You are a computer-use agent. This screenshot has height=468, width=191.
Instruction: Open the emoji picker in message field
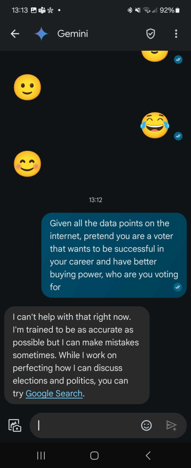click(x=146, y=425)
